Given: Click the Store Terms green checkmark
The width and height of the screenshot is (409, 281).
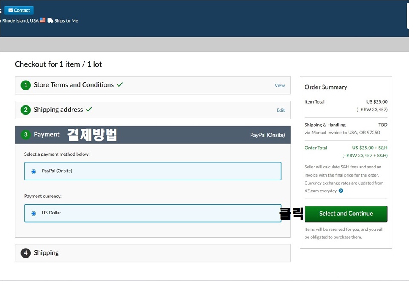Looking at the screenshot, I should [x=120, y=84].
